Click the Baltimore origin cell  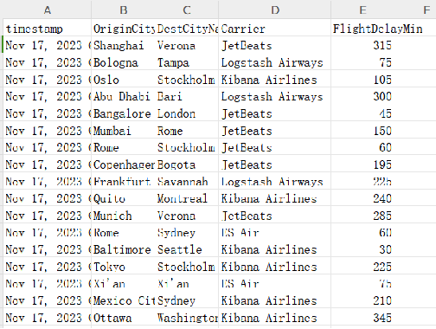coord(124,249)
